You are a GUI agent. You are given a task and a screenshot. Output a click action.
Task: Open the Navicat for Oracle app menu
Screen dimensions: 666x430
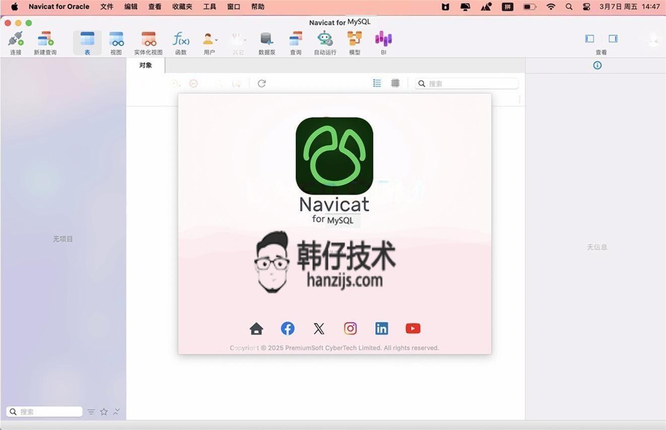coord(59,7)
